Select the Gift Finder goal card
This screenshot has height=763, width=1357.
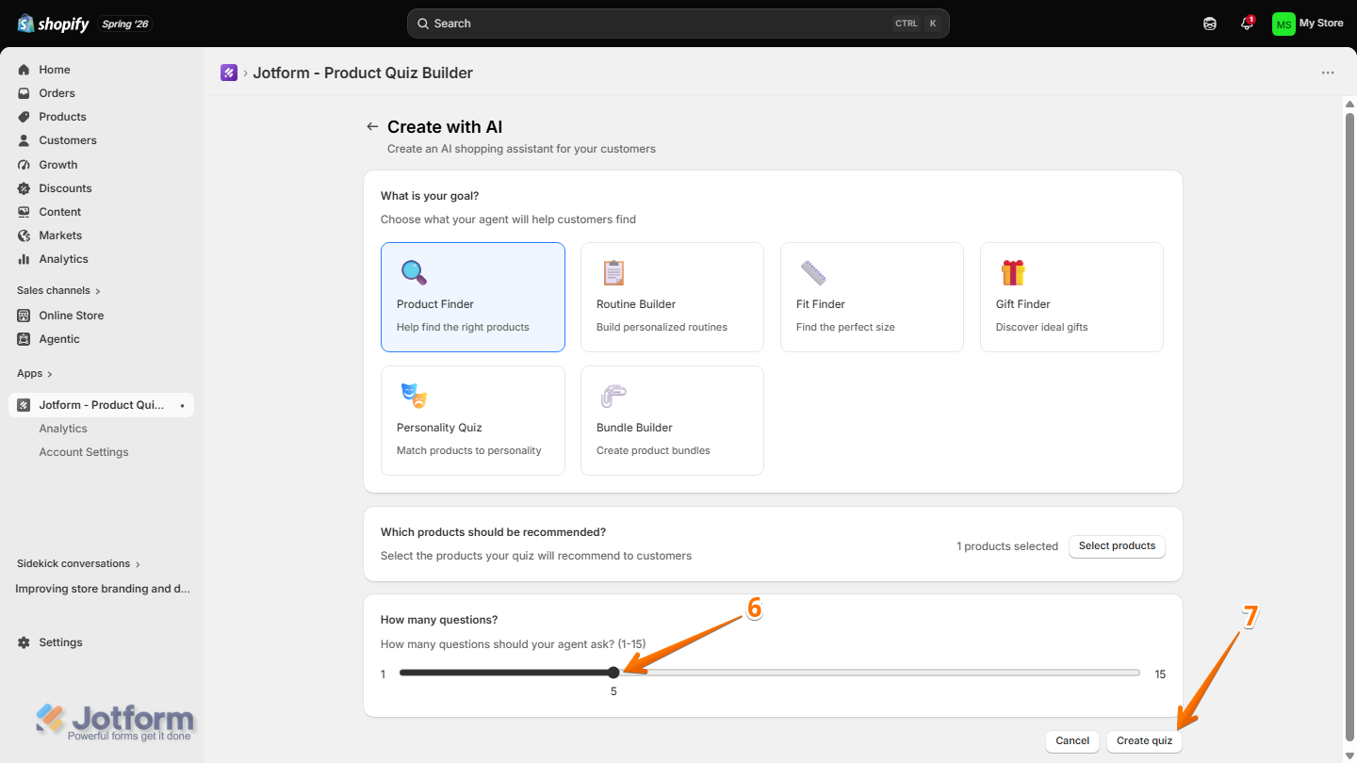(x=1071, y=298)
